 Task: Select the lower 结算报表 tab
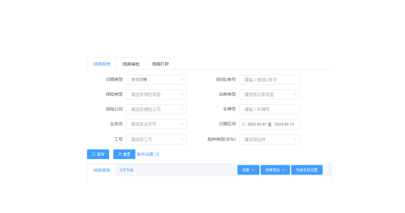coord(102,170)
